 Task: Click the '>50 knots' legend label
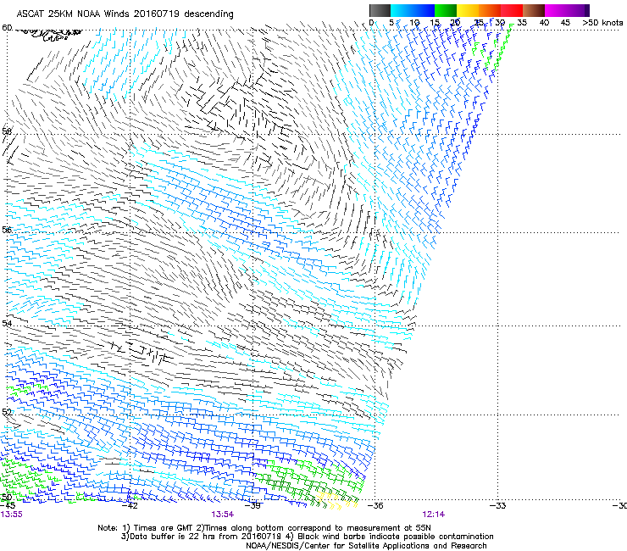tap(603, 23)
